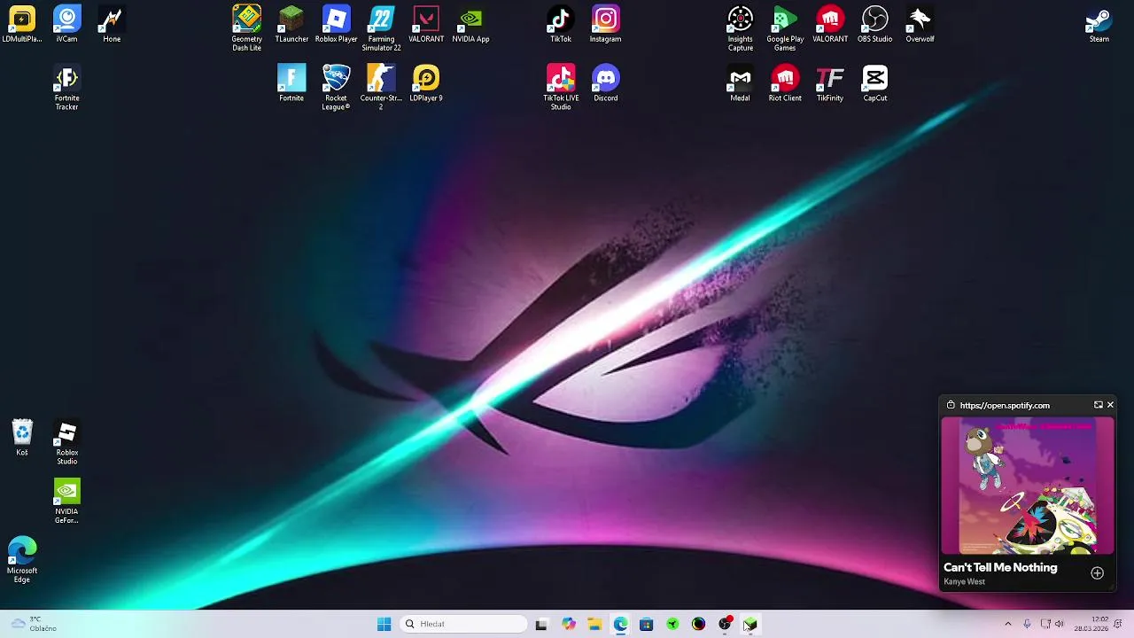1134x638 pixels.
Task: Open the notifications bell icon
Action: 1120,624
